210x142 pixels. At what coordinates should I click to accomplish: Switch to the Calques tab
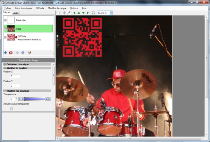click(7, 12)
